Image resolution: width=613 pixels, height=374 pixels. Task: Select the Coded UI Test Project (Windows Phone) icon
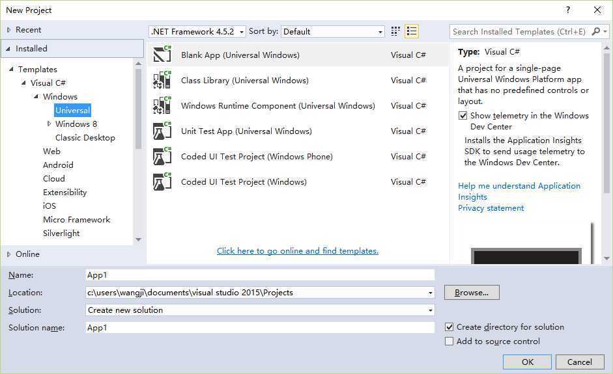pos(162,155)
